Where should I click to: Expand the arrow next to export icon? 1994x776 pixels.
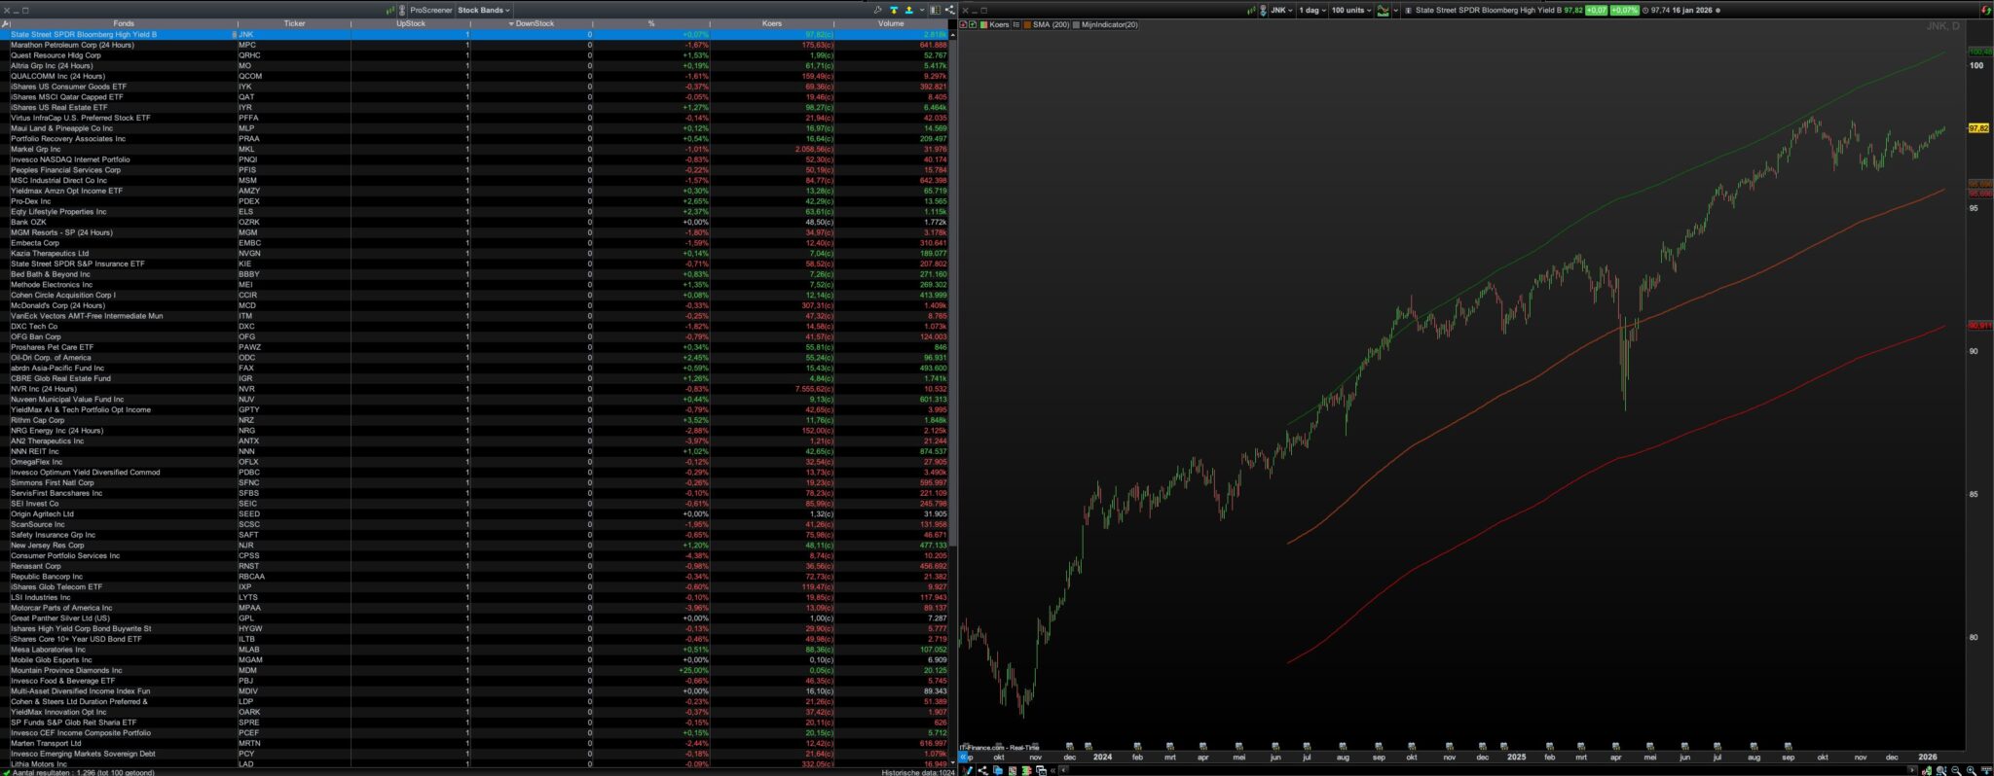coord(920,11)
